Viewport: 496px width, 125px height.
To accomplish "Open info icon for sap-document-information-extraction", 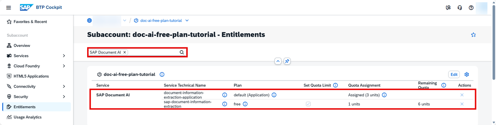I will [x=225, y=104].
